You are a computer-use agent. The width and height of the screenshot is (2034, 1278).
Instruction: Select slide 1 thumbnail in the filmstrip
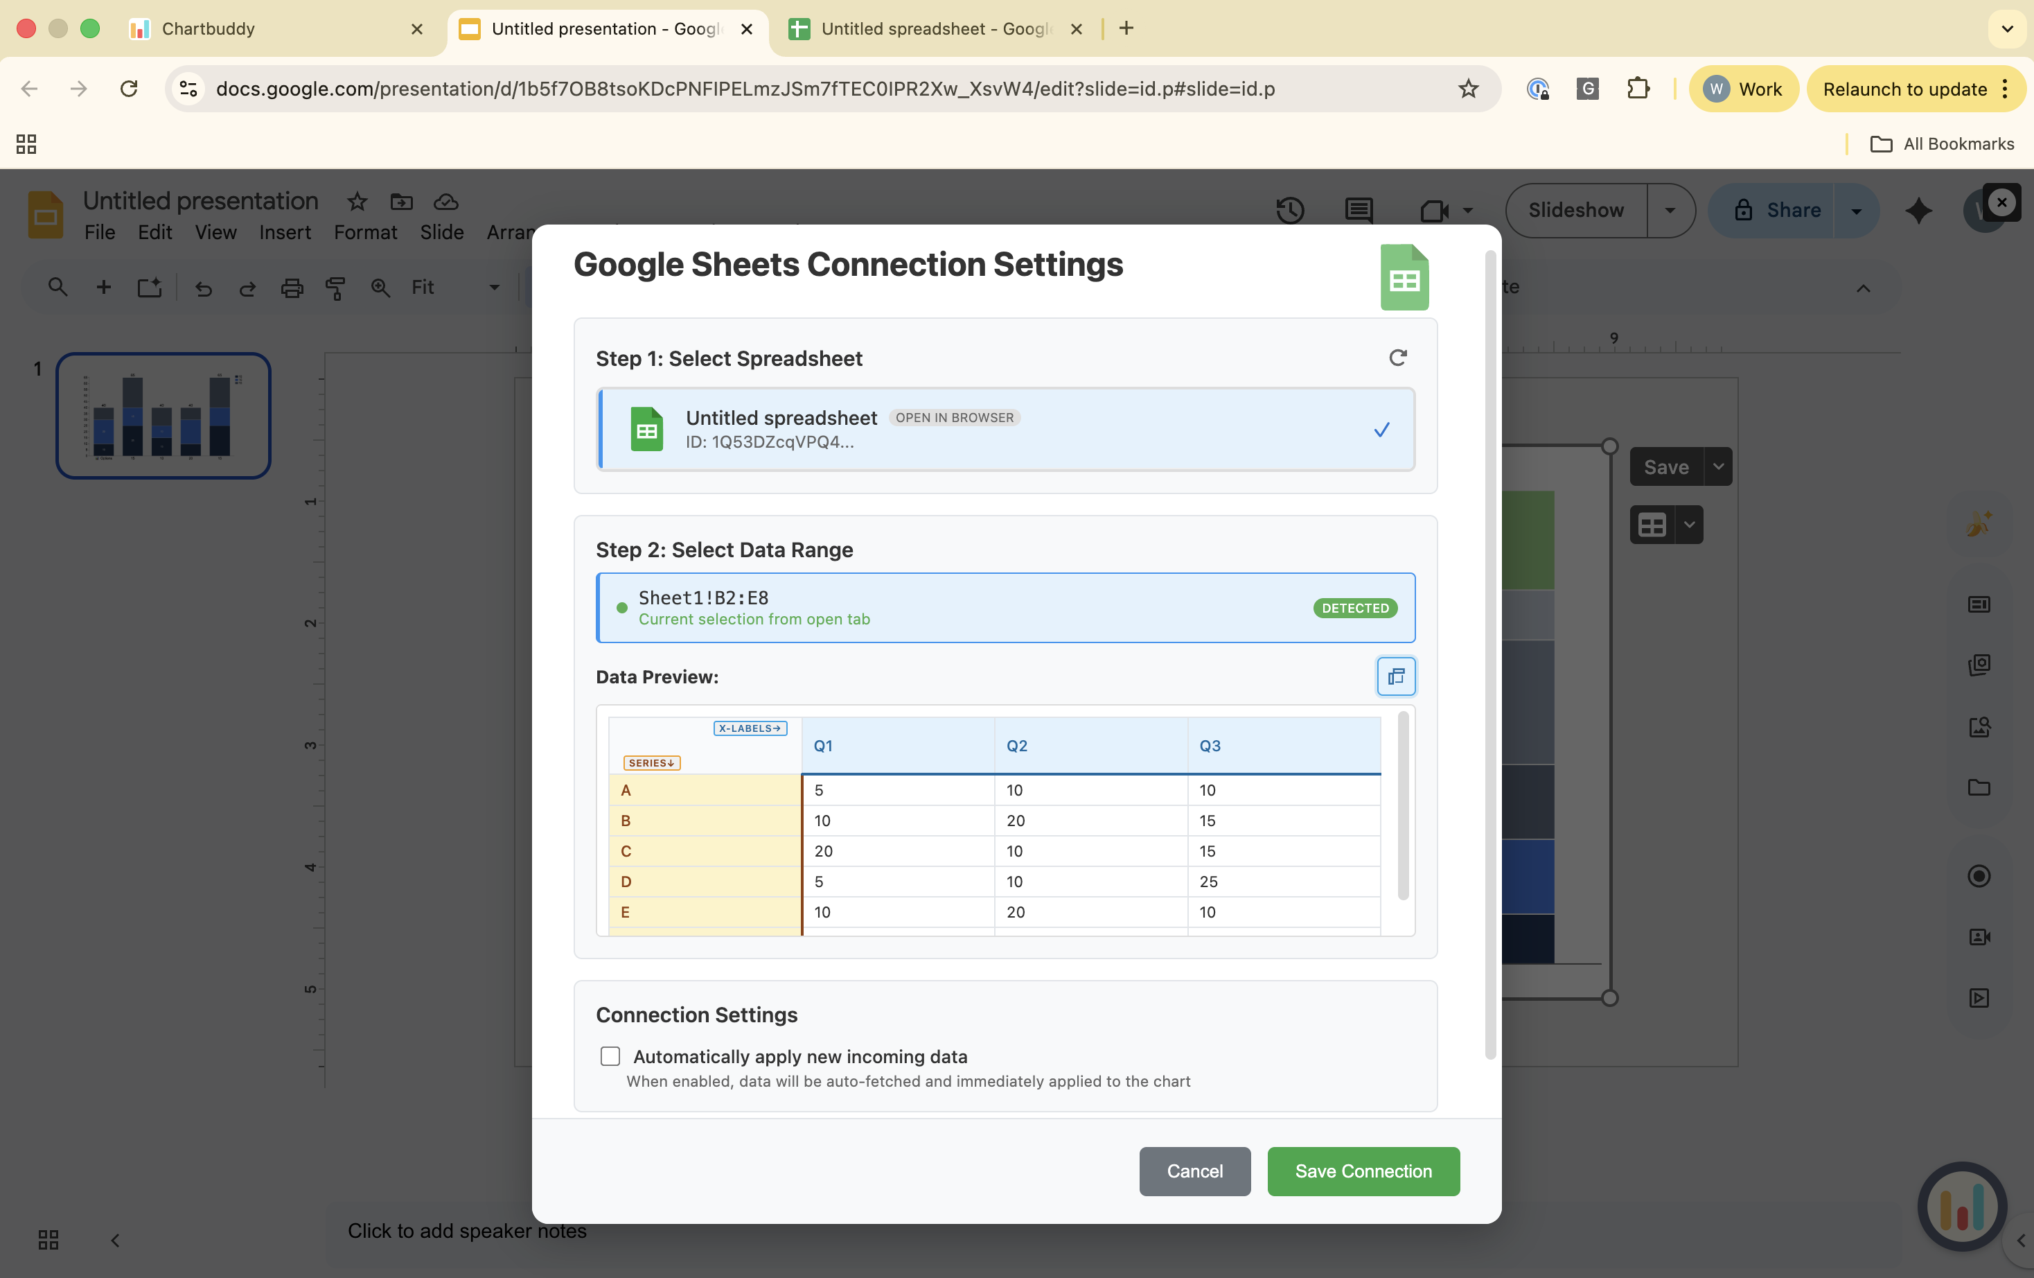pos(163,415)
